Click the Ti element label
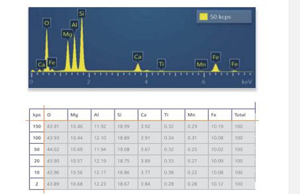The height and width of the screenshot is (194, 300). click(161, 64)
